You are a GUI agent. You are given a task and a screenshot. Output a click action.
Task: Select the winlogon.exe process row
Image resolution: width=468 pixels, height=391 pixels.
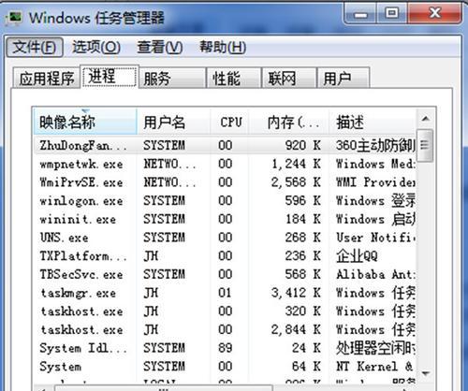225,201
